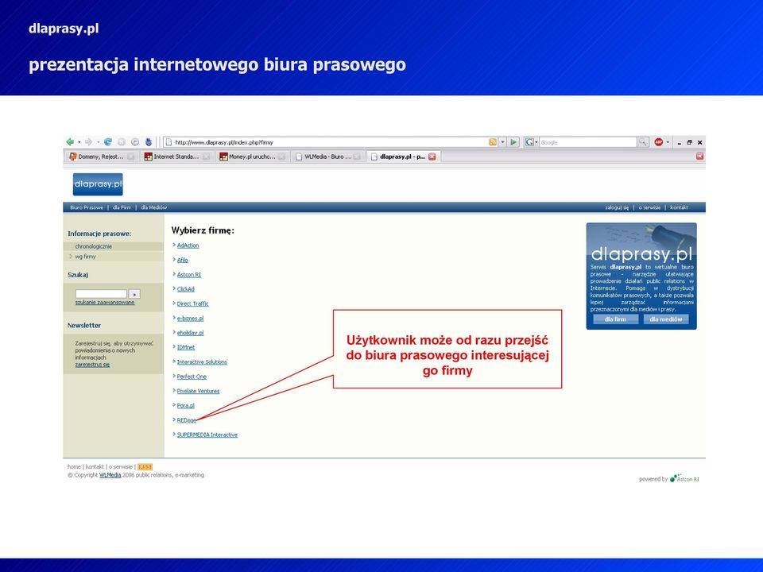The height and width of the screenshot is (572, 763).
Task: Open dla Firm in the navigation bar
Action: pos(122,207)
